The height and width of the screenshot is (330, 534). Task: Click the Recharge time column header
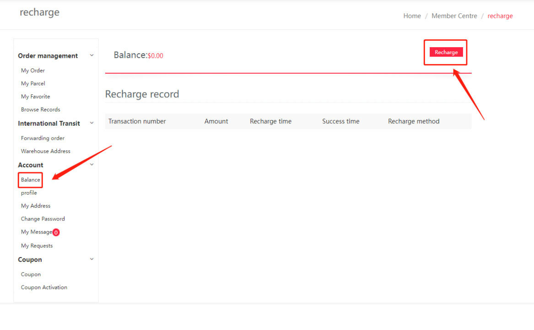pos(271,121)
